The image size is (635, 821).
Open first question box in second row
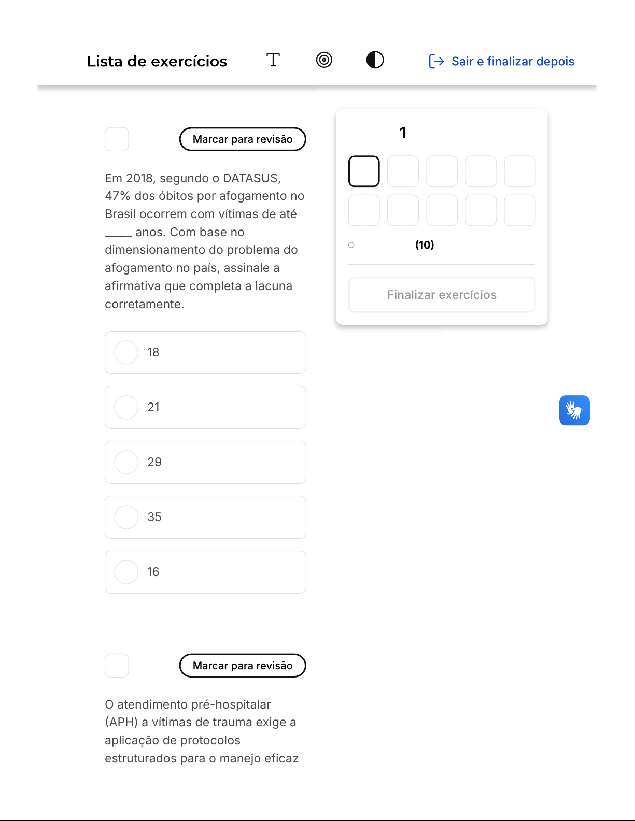(364, 210)
